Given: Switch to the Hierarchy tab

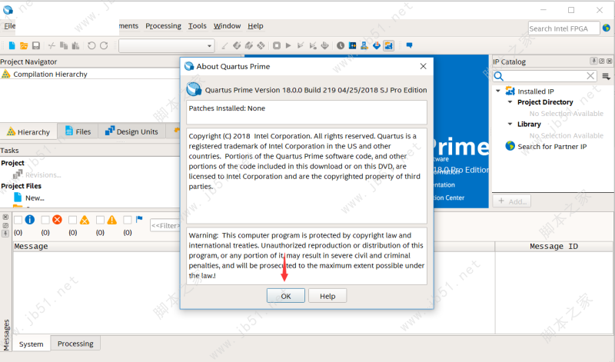Looking at the screenshot, I should (28, 131).
